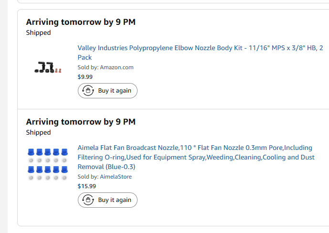
Task: Open the Aimela Flat Fan Broadcast Nozzle link
Action: 196,157
